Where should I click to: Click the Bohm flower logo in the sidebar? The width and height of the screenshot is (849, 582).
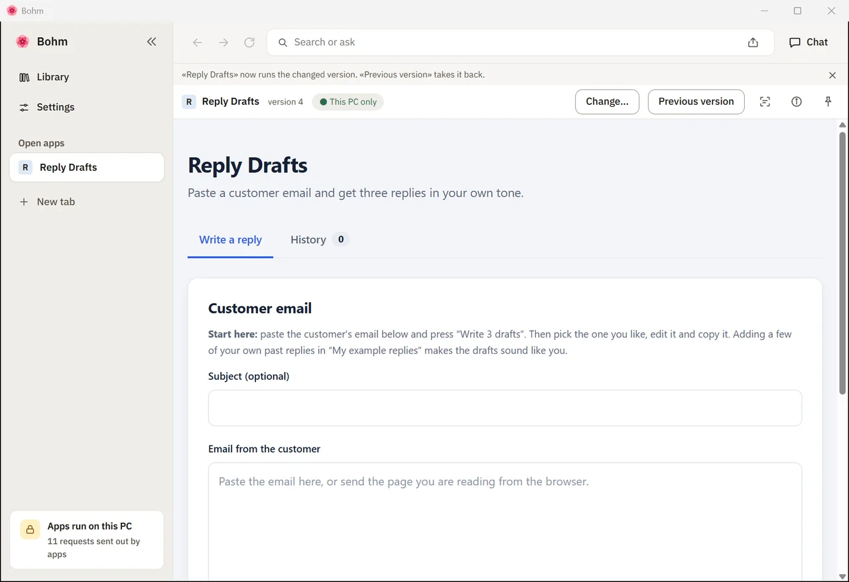tap(23, 42)
